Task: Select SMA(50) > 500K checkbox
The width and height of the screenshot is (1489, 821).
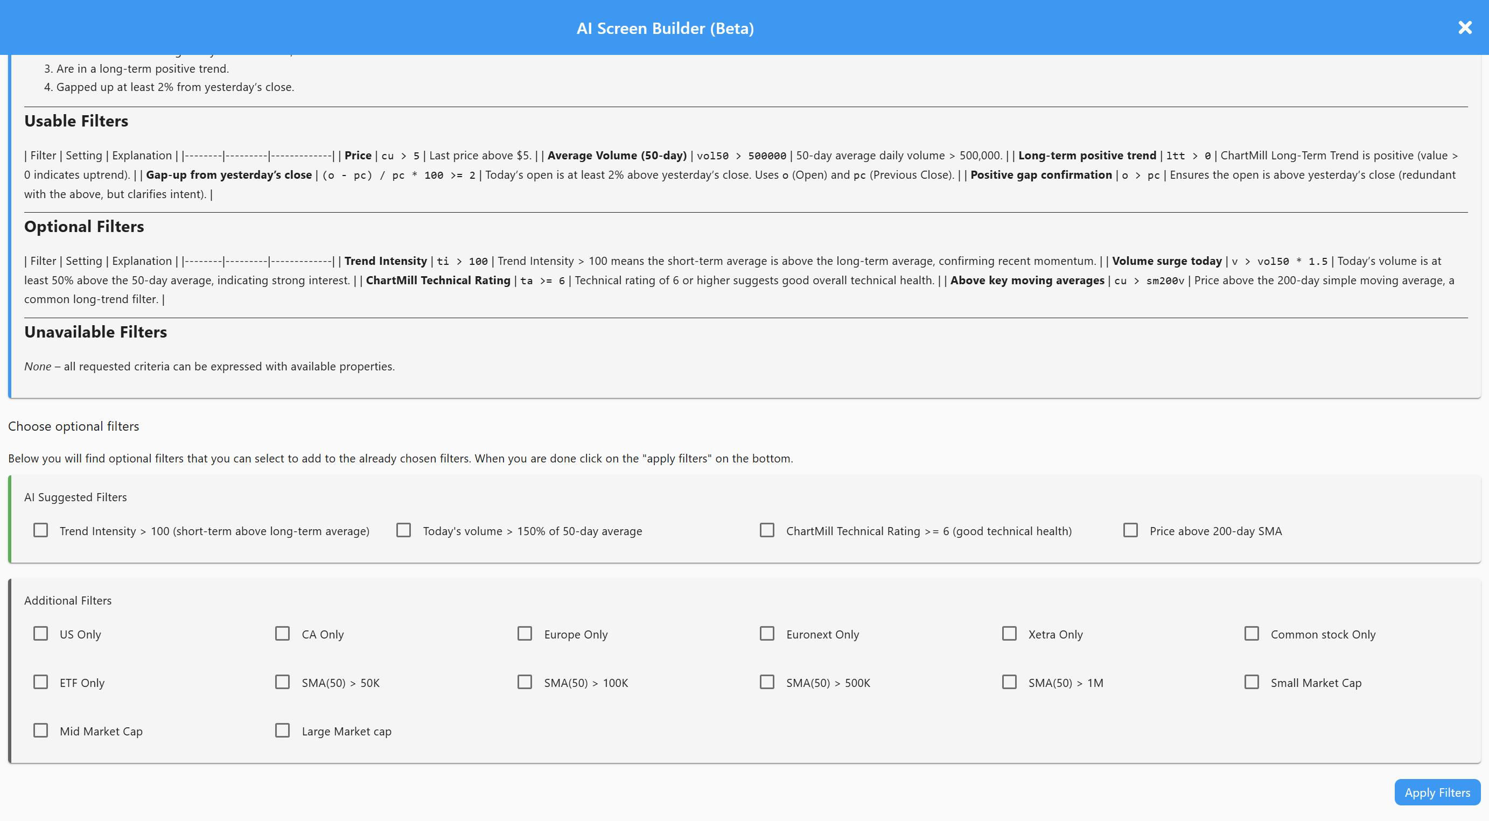Action: coord(766,682)
